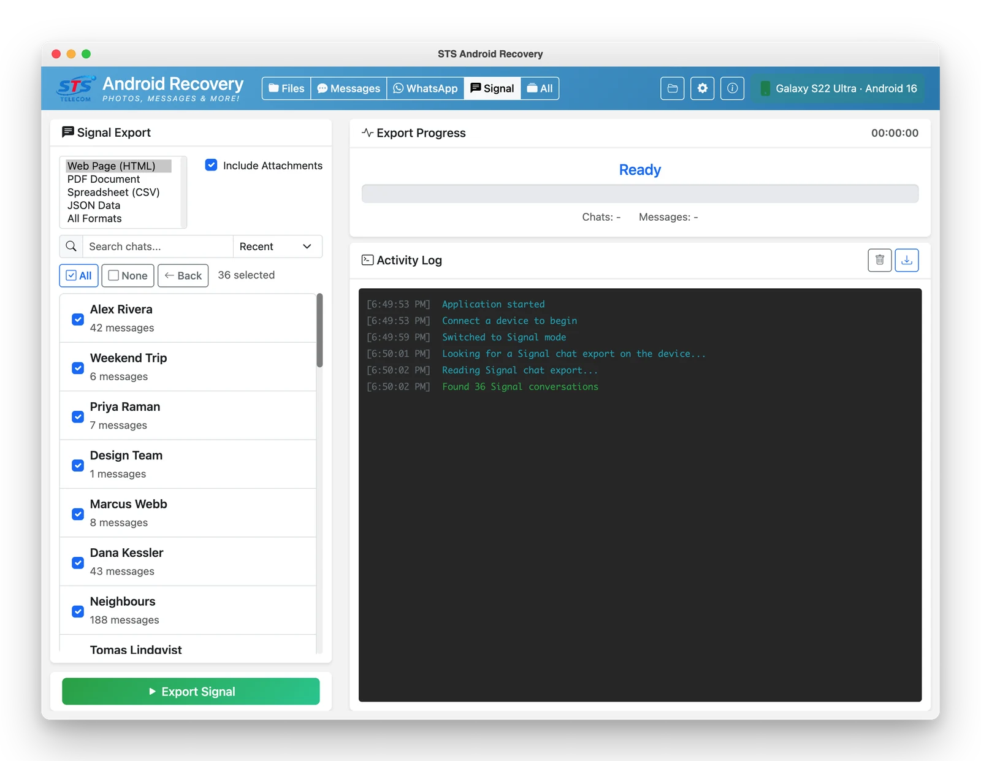Click the 00:00:00 elapsed timer

895,132
